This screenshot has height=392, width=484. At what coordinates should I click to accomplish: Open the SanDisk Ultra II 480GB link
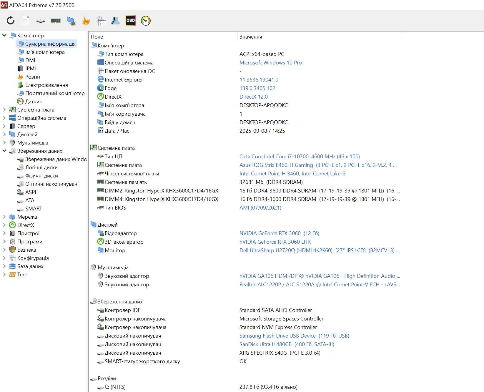tap(287, 344)
